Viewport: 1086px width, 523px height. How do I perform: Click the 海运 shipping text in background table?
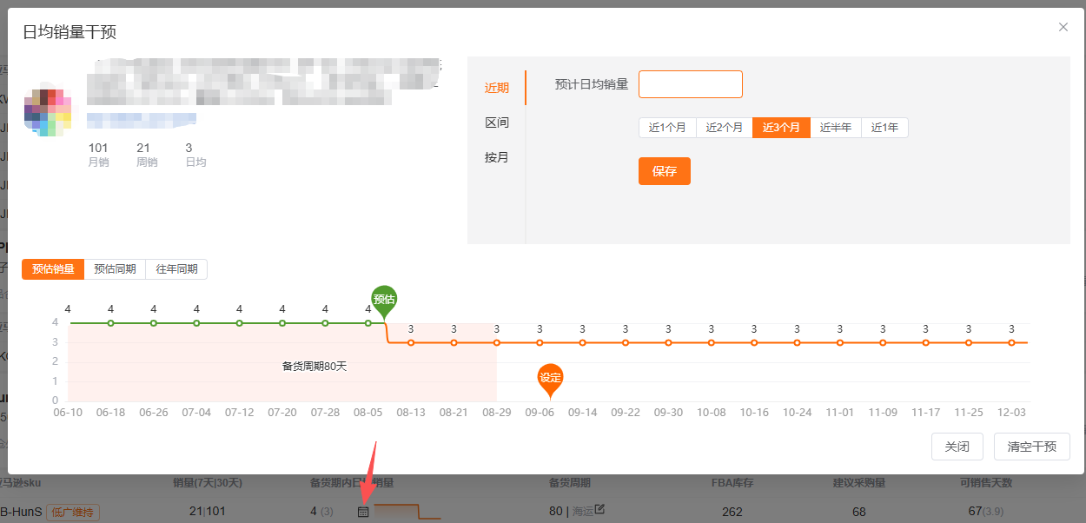583,512
